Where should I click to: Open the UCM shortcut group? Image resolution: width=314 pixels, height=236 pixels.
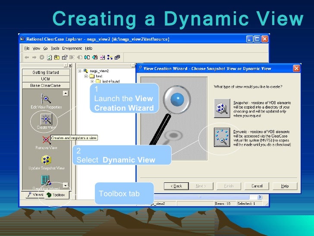pyautogui.click(x=46, y=79)
